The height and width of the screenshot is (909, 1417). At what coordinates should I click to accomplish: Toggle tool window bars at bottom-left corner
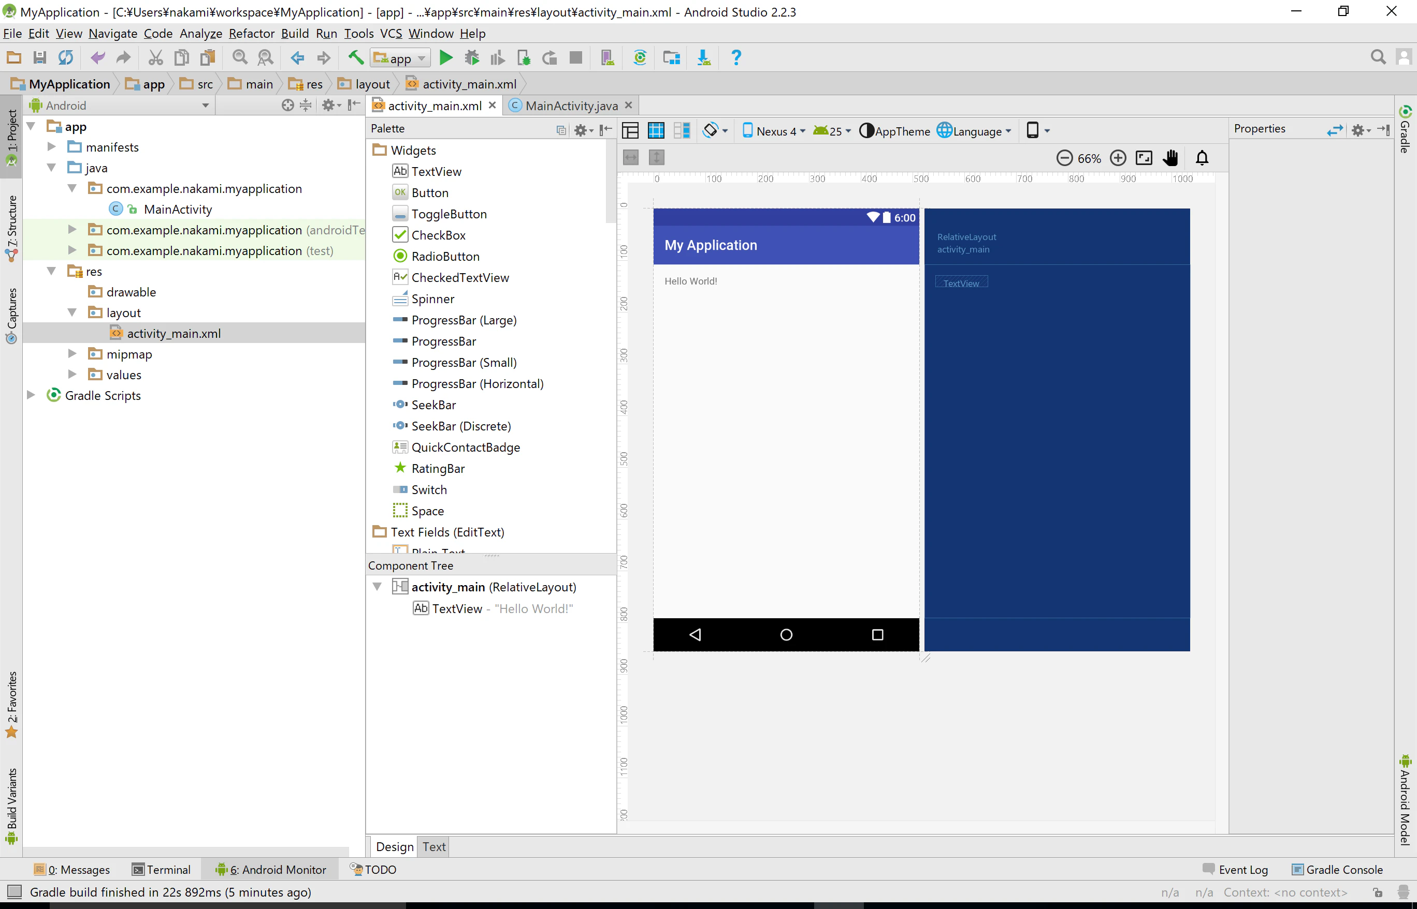pyautogui.click(x=13, y=892)
